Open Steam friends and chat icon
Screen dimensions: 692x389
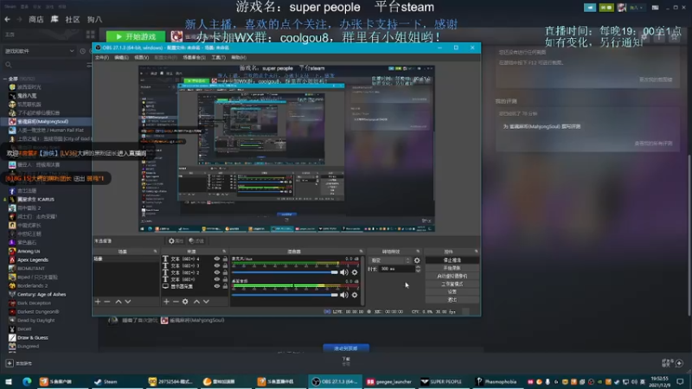click(x=679, y=363)
